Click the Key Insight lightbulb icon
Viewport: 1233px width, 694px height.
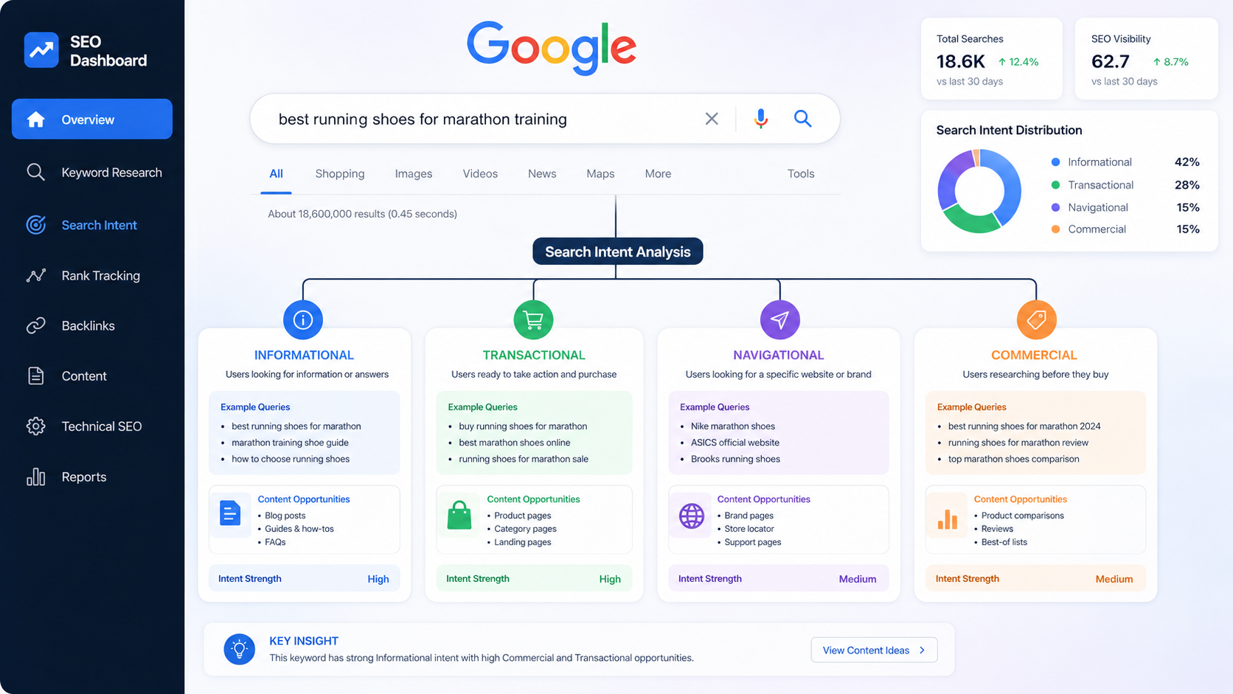[x=239, y=649]
